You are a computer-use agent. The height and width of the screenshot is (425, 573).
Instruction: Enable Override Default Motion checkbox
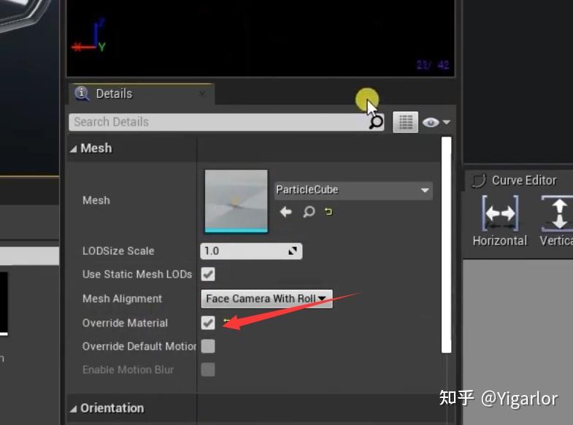point(208,346)
